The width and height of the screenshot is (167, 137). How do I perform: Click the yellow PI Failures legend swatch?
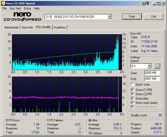tap(48, 120)
